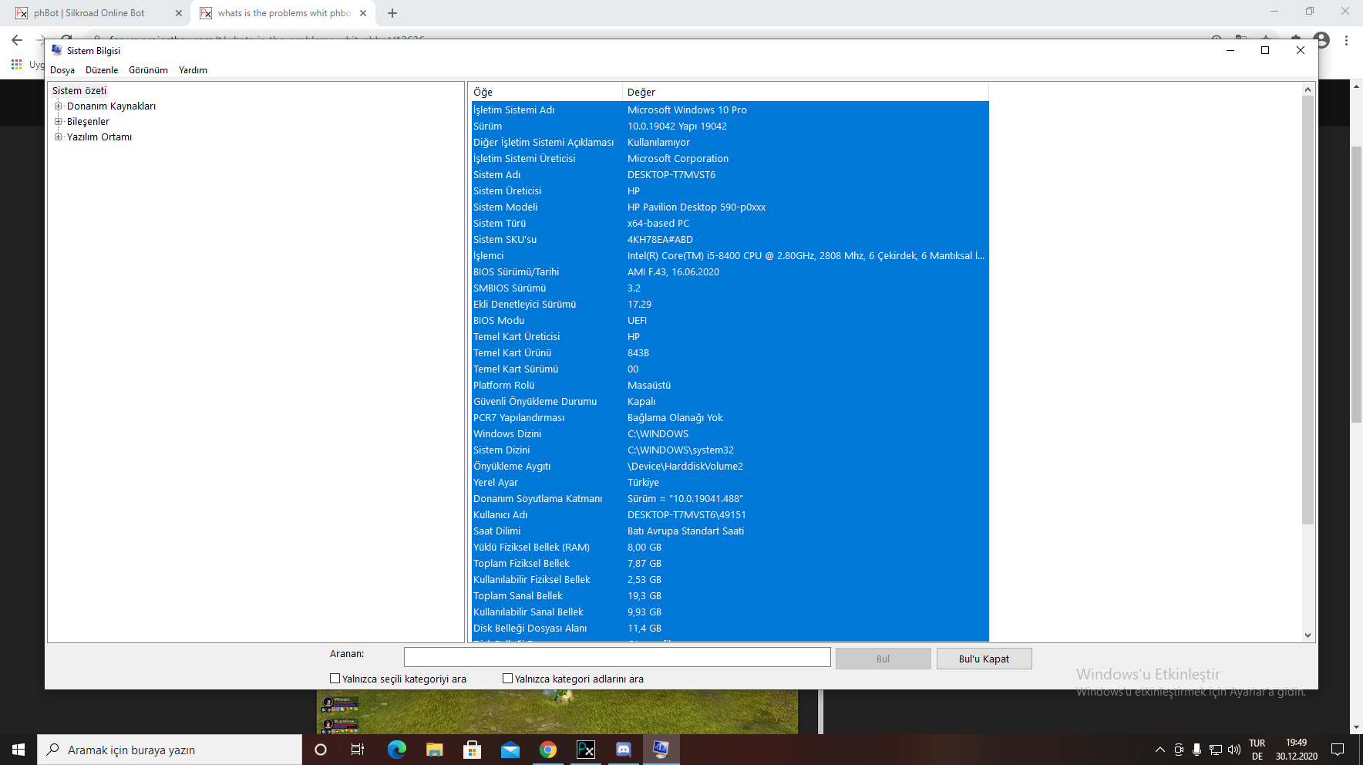The width and height of the screenshot is (1363, 765).
Task: Open Cortana circle icon in taskbar
Action: point(321,750)
